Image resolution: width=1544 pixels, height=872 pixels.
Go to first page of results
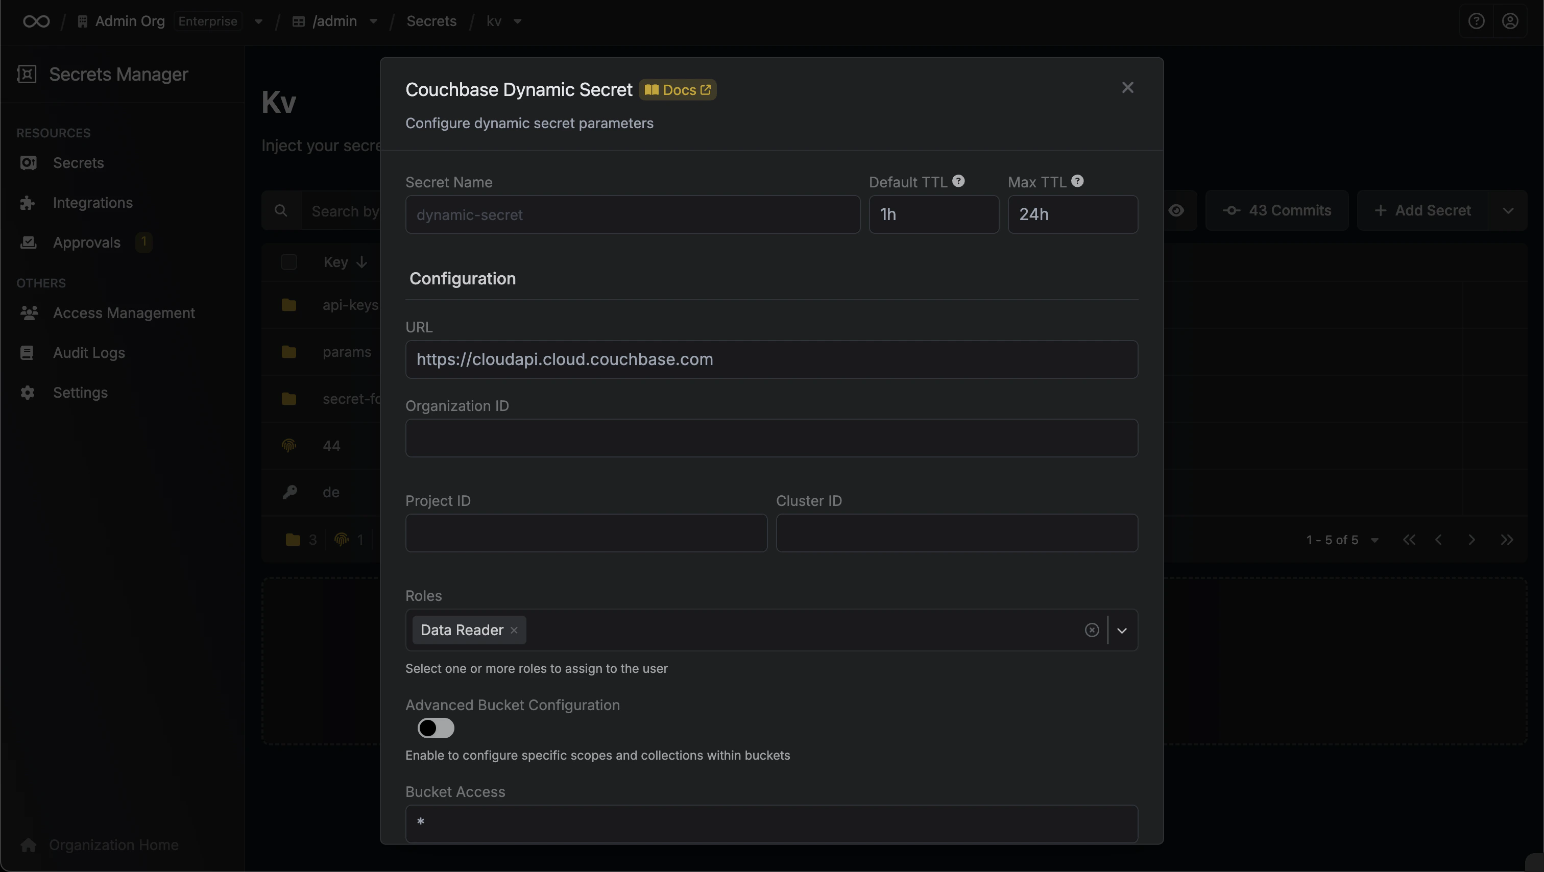(1409, 540)
